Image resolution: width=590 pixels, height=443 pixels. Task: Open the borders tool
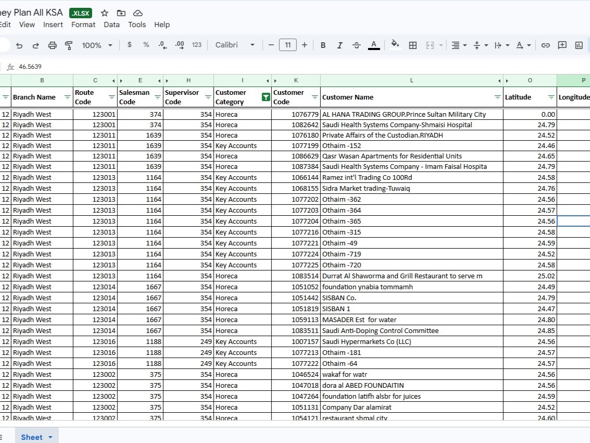[413, 45]
